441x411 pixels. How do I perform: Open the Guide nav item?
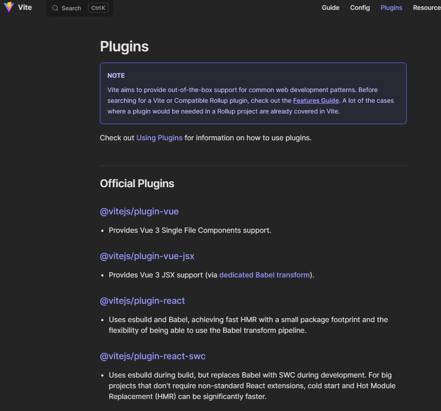(x=330, y=8)
